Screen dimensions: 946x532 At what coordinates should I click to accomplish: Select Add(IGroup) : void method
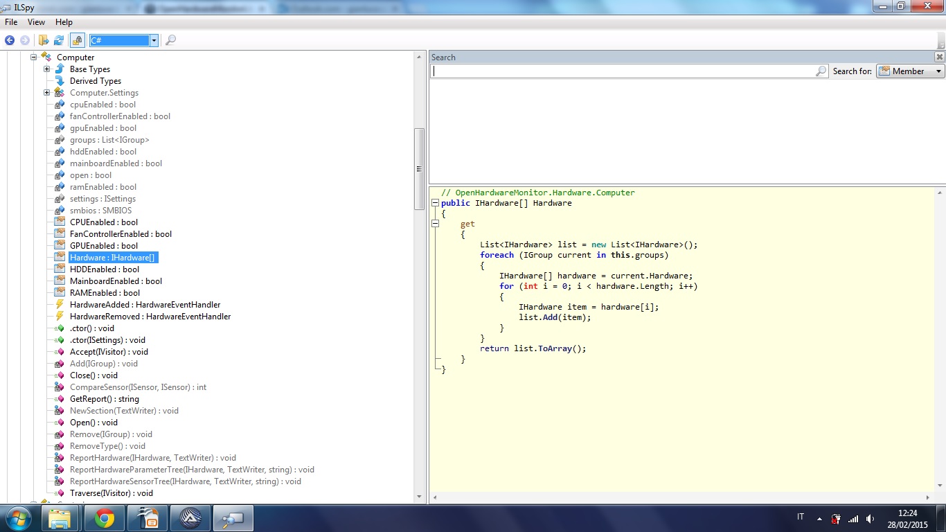[x=104, y=364]
